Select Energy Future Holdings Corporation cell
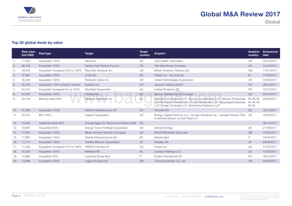292x206 pixels. coord(106,128)
